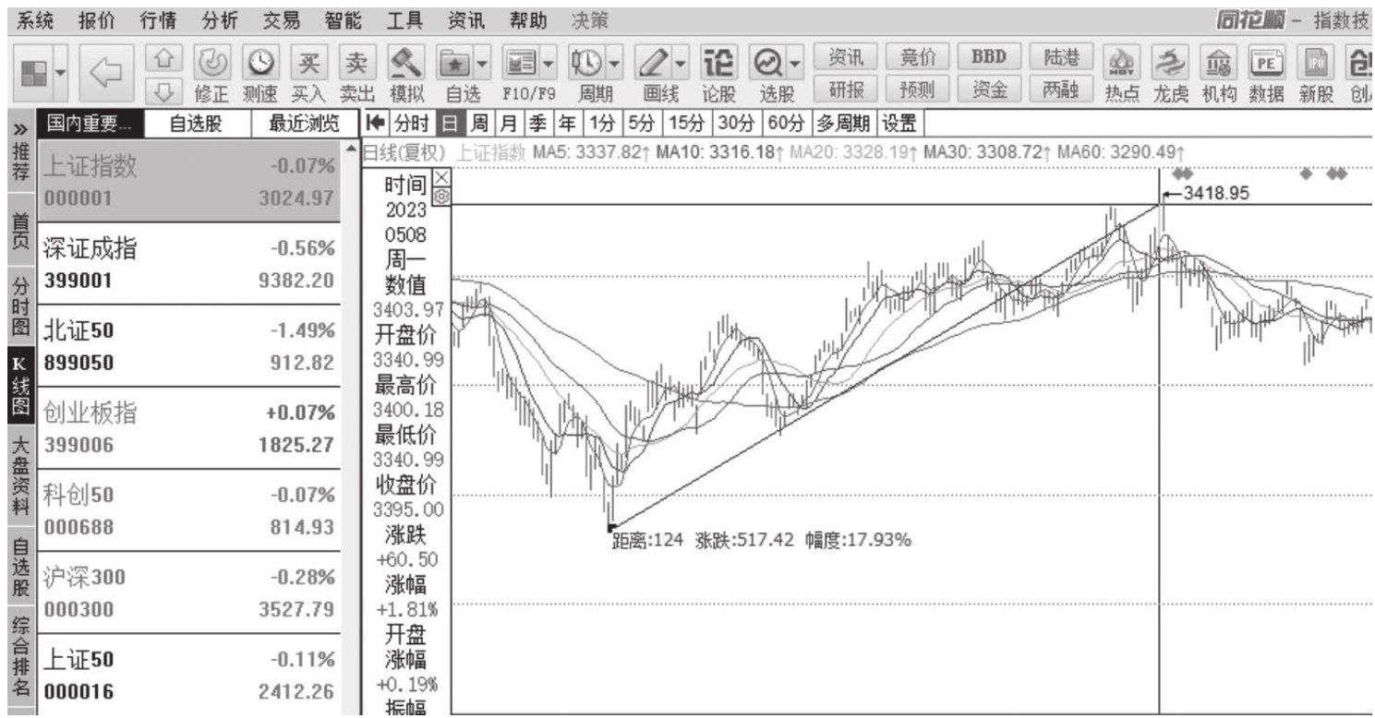Open the 分析 menu
Viewport: 1375px width, 718px height.
(x=219, y=18)
